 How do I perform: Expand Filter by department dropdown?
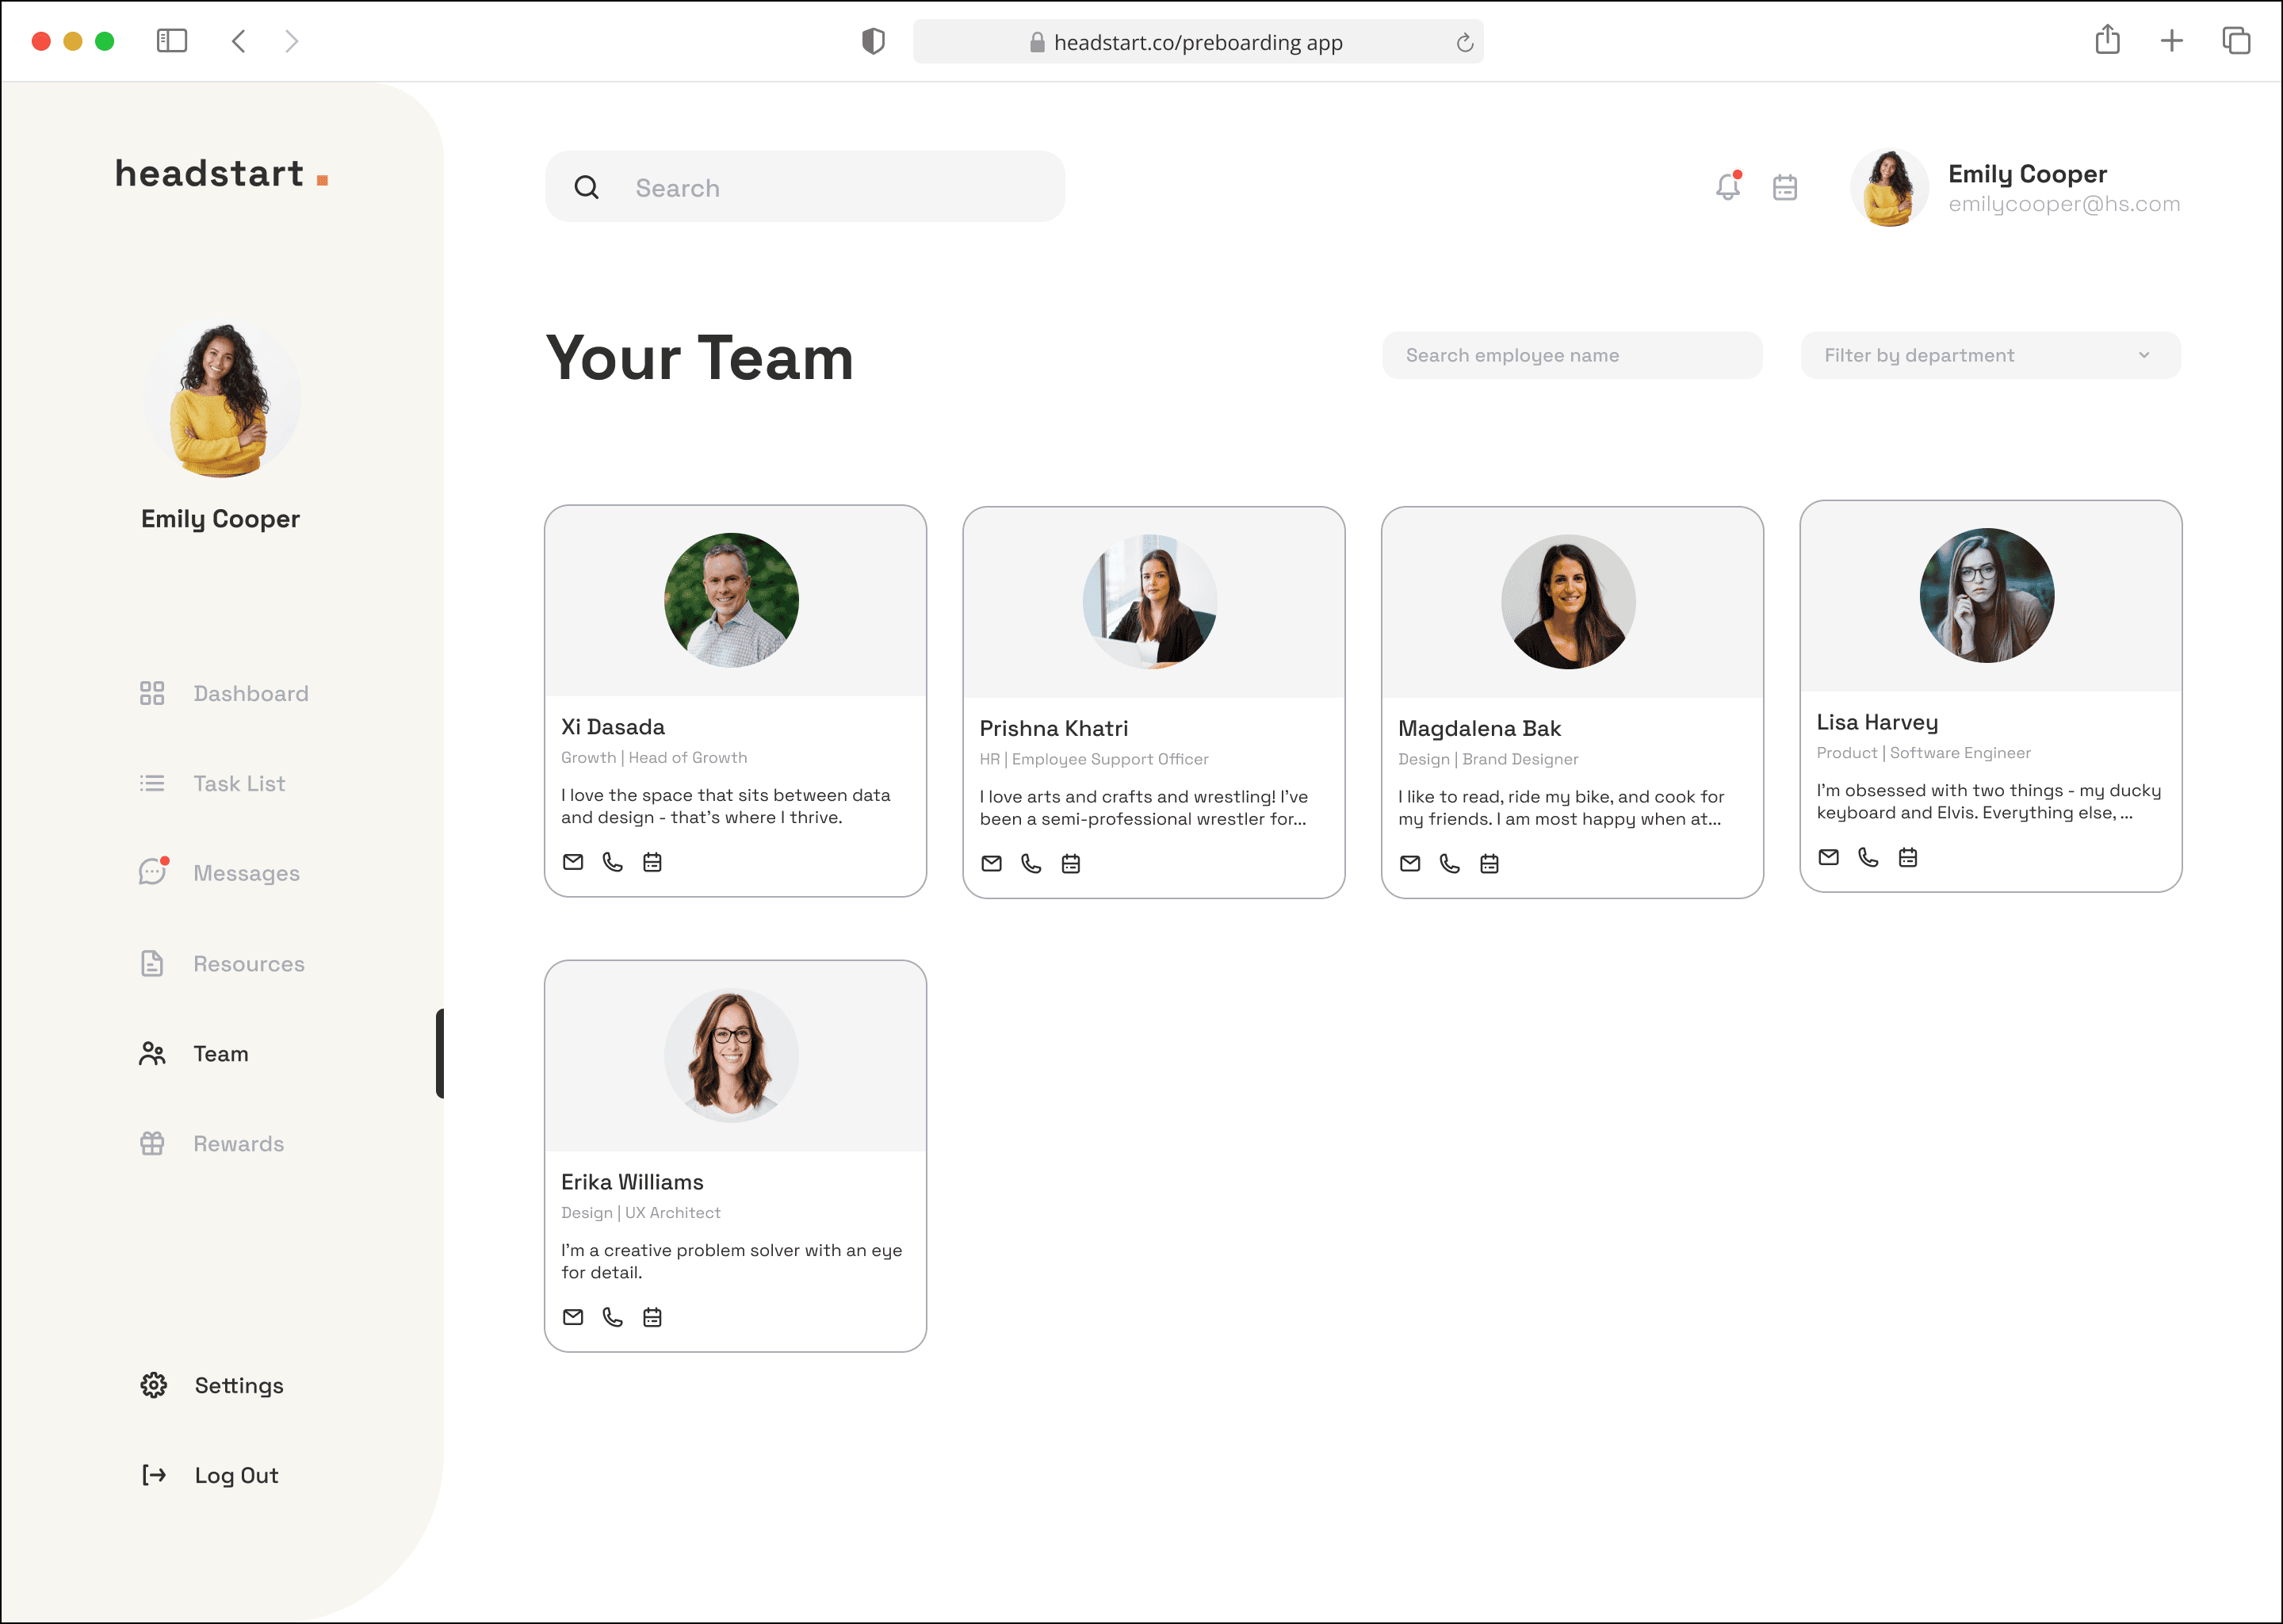pos(1990,355)
